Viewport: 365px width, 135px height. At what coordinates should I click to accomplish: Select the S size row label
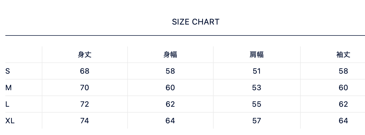click(8, 71)
